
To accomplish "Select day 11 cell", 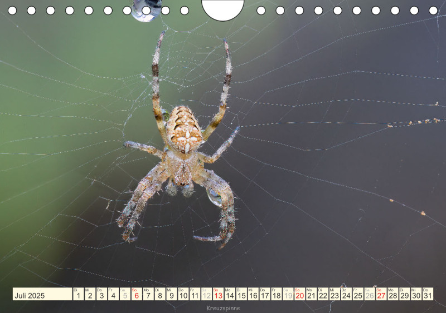I will 195,294.
